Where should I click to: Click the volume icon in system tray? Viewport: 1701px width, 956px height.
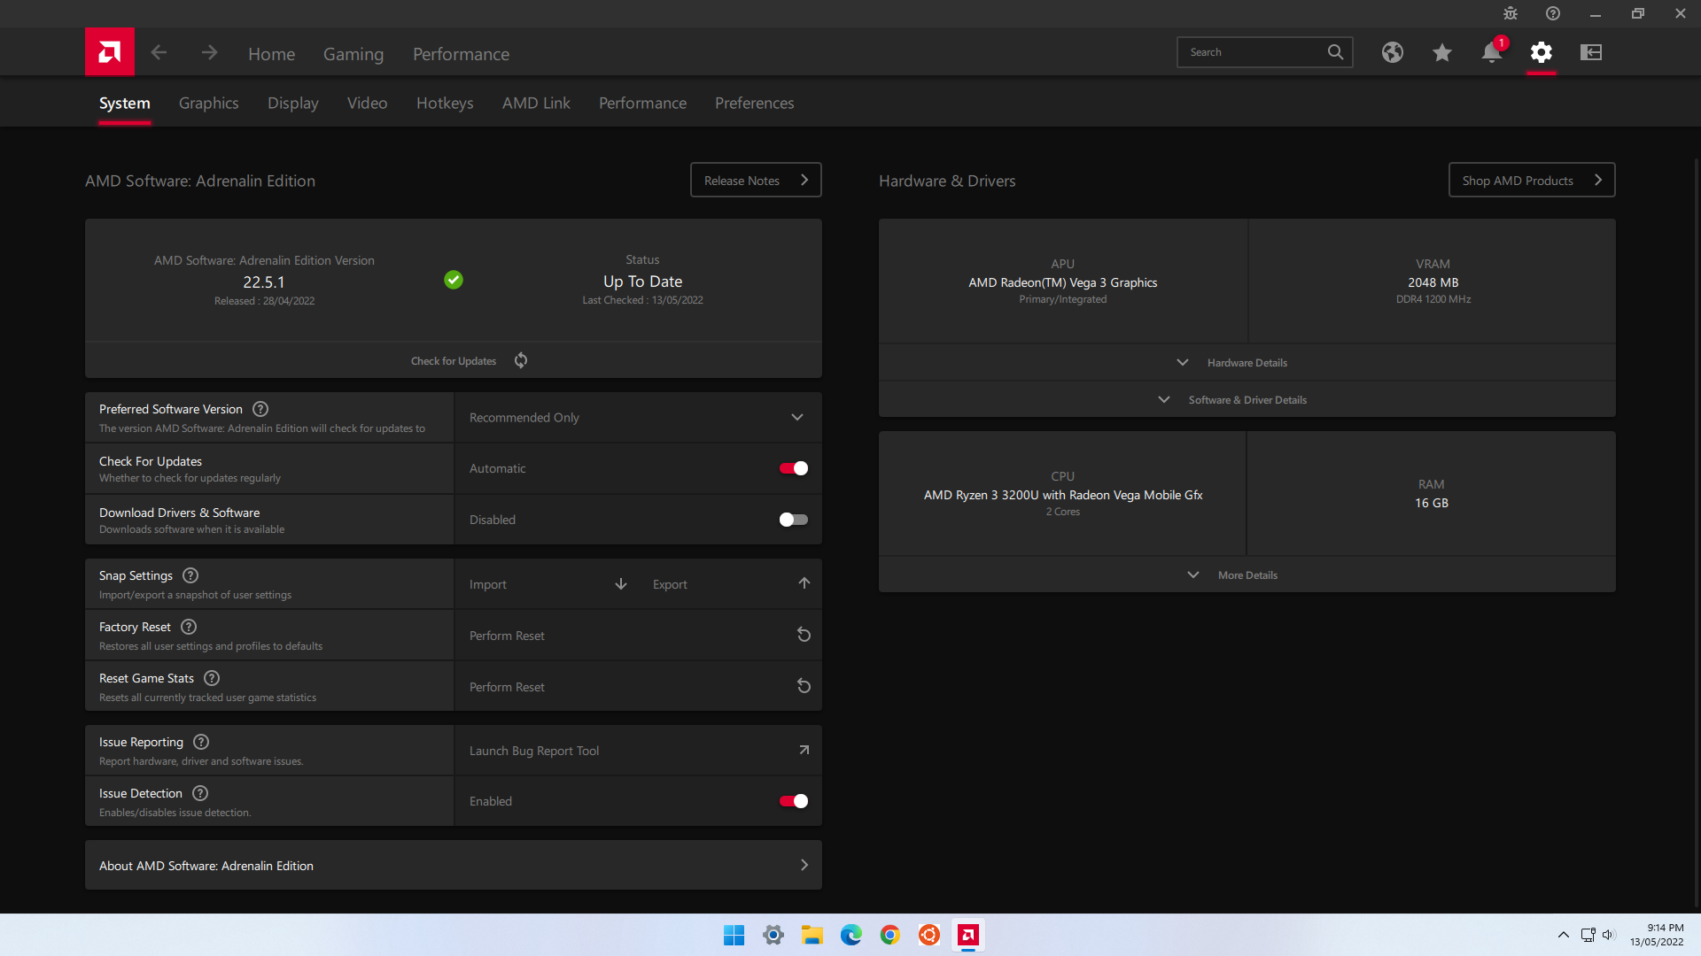(x=1609, y=935)
